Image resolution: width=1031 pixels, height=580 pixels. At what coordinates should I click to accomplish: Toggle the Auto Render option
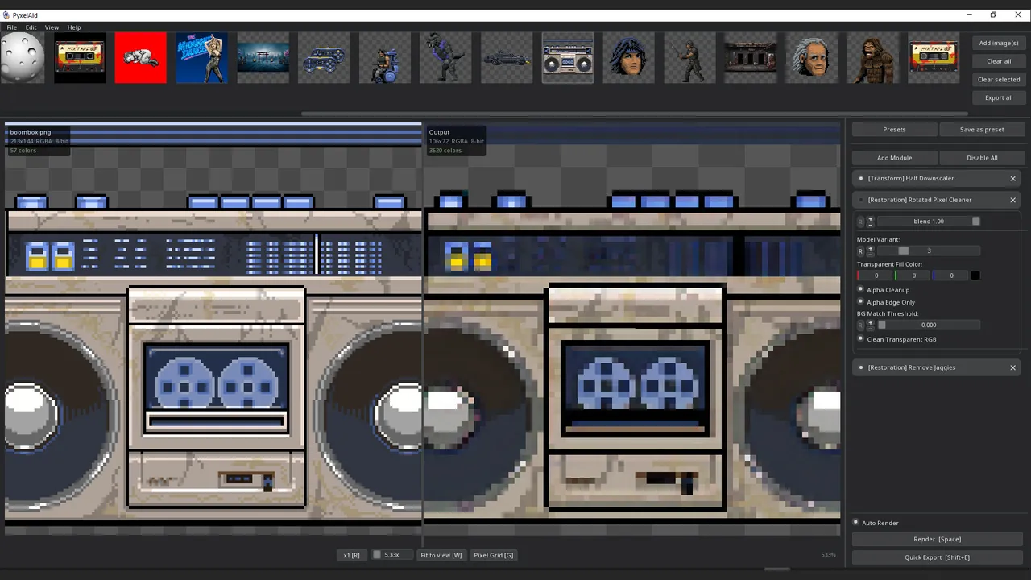click(856, 523)
